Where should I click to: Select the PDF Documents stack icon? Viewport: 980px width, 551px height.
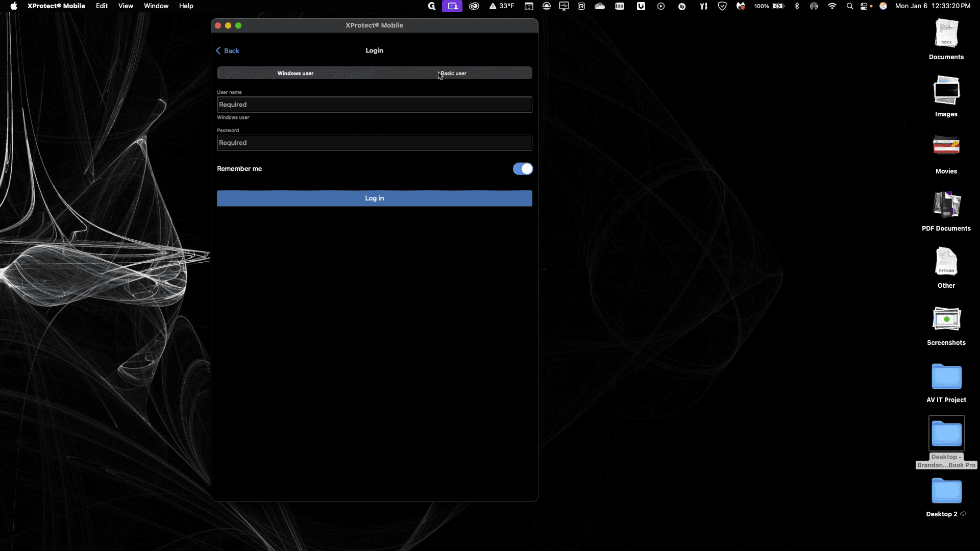pyautogui.click(x=946, y=212)
